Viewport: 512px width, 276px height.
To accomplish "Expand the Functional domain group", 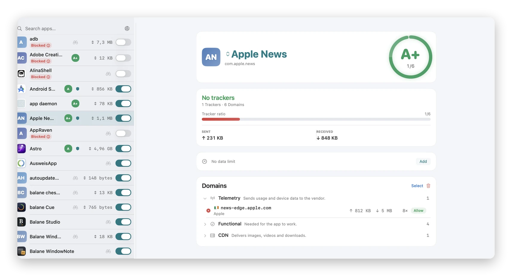I will click(205, 224).
